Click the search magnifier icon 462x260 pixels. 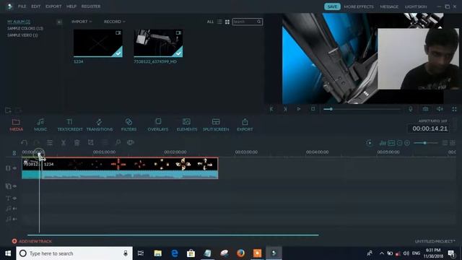[259, 22]
